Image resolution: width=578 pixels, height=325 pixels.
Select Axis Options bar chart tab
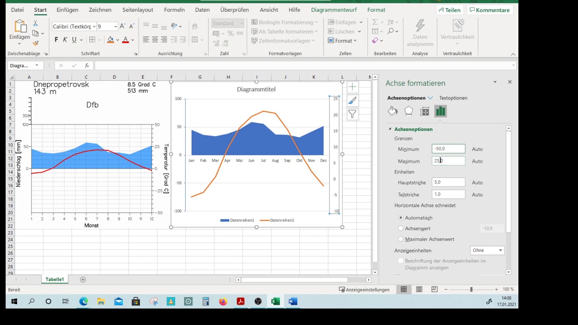click(x=440, y=111)
